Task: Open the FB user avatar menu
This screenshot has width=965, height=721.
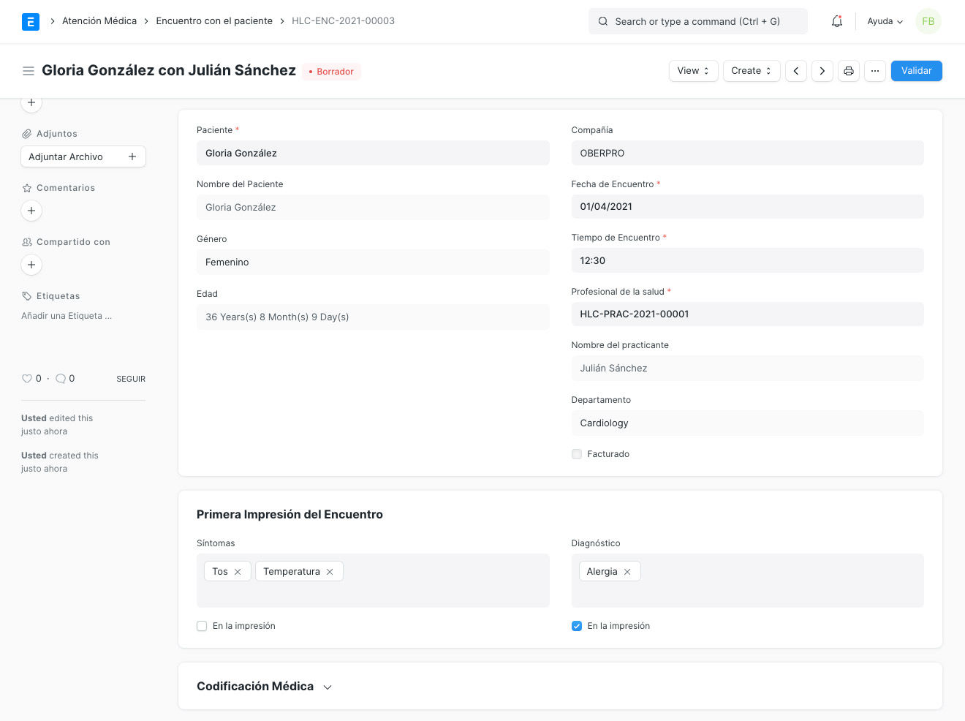Action: click(x=928, y=21)
